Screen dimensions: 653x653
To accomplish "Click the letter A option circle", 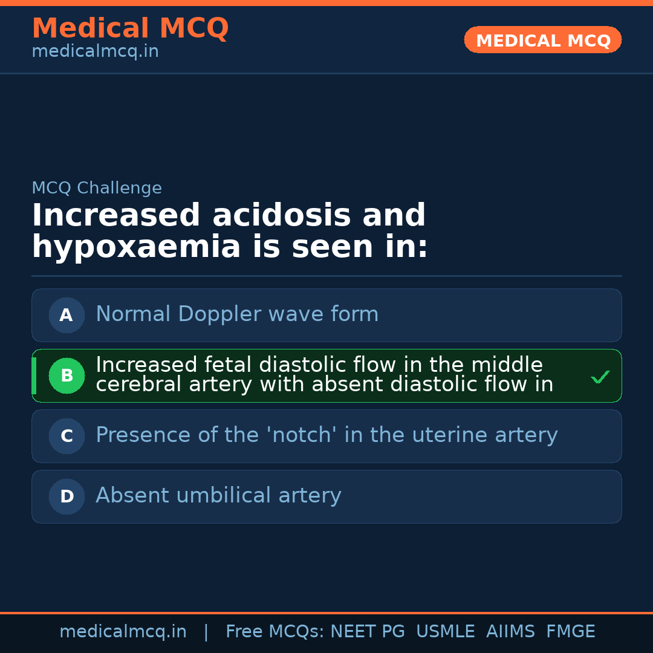I will (67, 315).
